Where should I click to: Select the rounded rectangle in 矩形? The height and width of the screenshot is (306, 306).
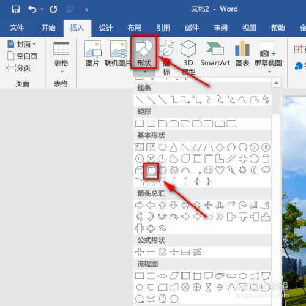(151, 124)
